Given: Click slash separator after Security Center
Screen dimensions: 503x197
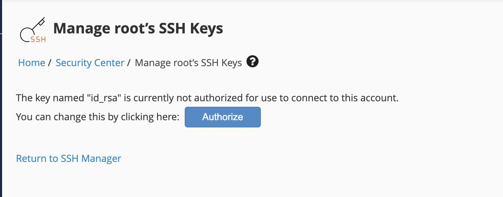Looking at the screenshot, I should [129, 63].
